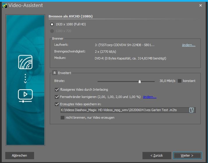Screen dimensions: 208x163
Task: Click the browse folder icon beside save path
Action: [x=191, y=110]
